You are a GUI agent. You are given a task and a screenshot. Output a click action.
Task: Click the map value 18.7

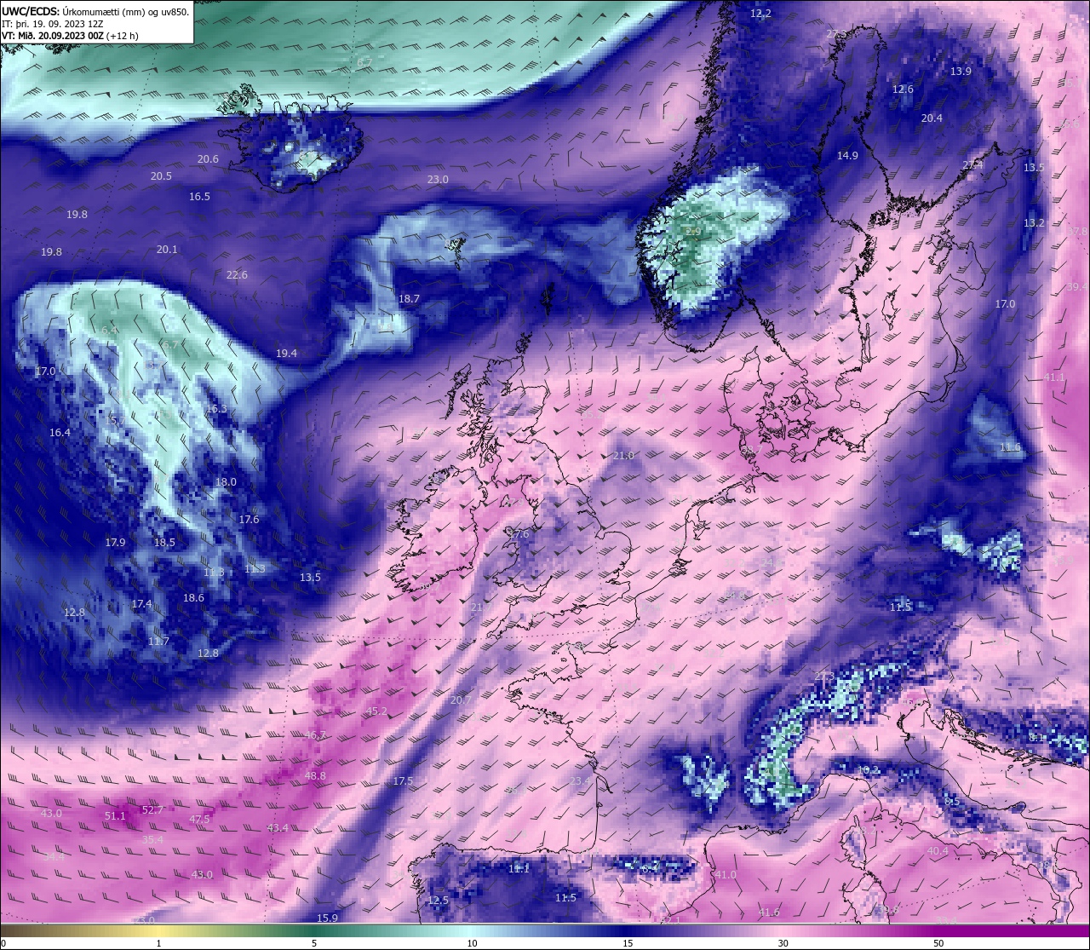409,299
